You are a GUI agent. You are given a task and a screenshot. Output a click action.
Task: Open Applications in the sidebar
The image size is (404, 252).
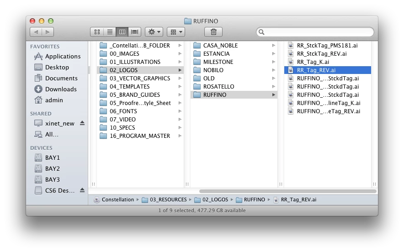[x=58, y=56]
